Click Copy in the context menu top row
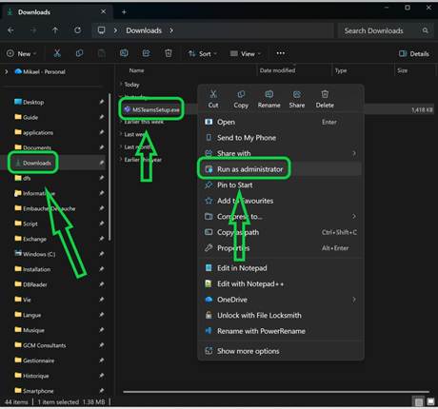Screen dimensions: 438x409 [x=241, y=99]
